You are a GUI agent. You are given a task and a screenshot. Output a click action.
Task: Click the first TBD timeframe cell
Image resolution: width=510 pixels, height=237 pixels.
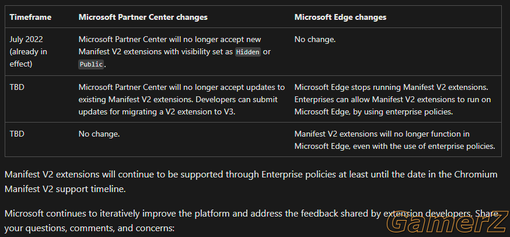tap(17, 87)
